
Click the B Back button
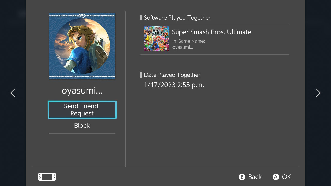point(250,177)
